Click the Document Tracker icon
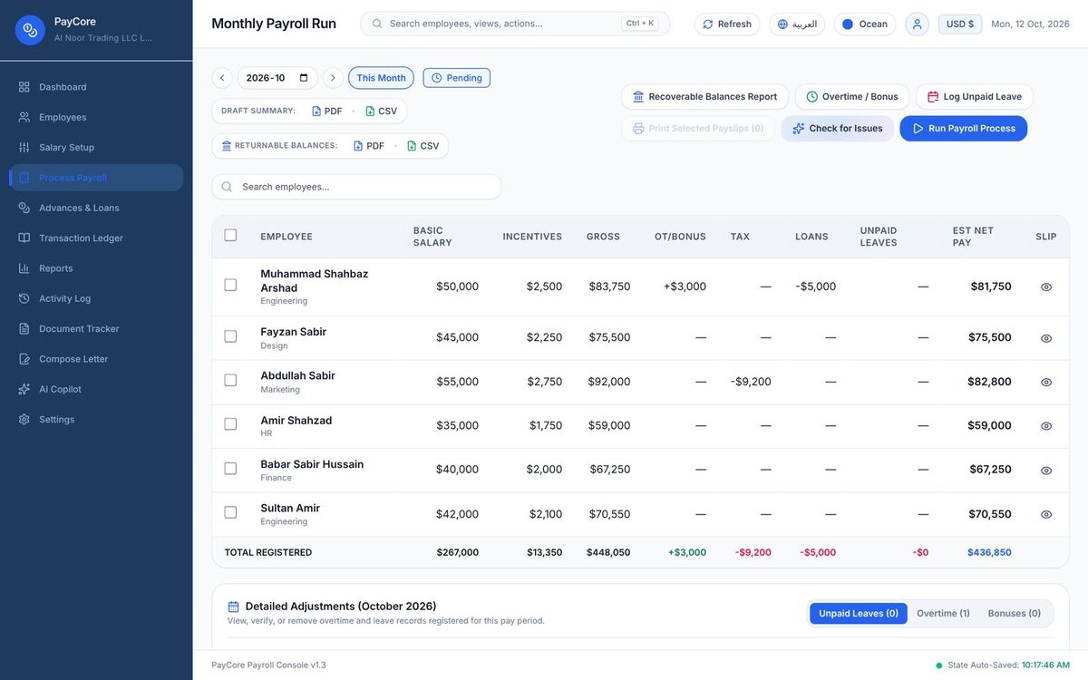The image size is (1088, 680). pos(24,328)
